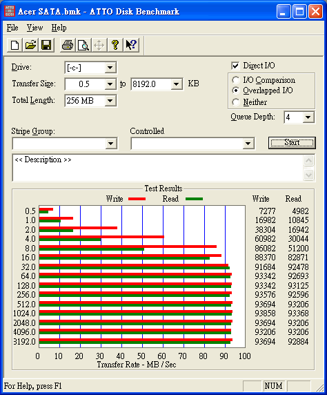Click the yellow question mark About icon
This screenshot has width=327, height=395.
(115, 46)
